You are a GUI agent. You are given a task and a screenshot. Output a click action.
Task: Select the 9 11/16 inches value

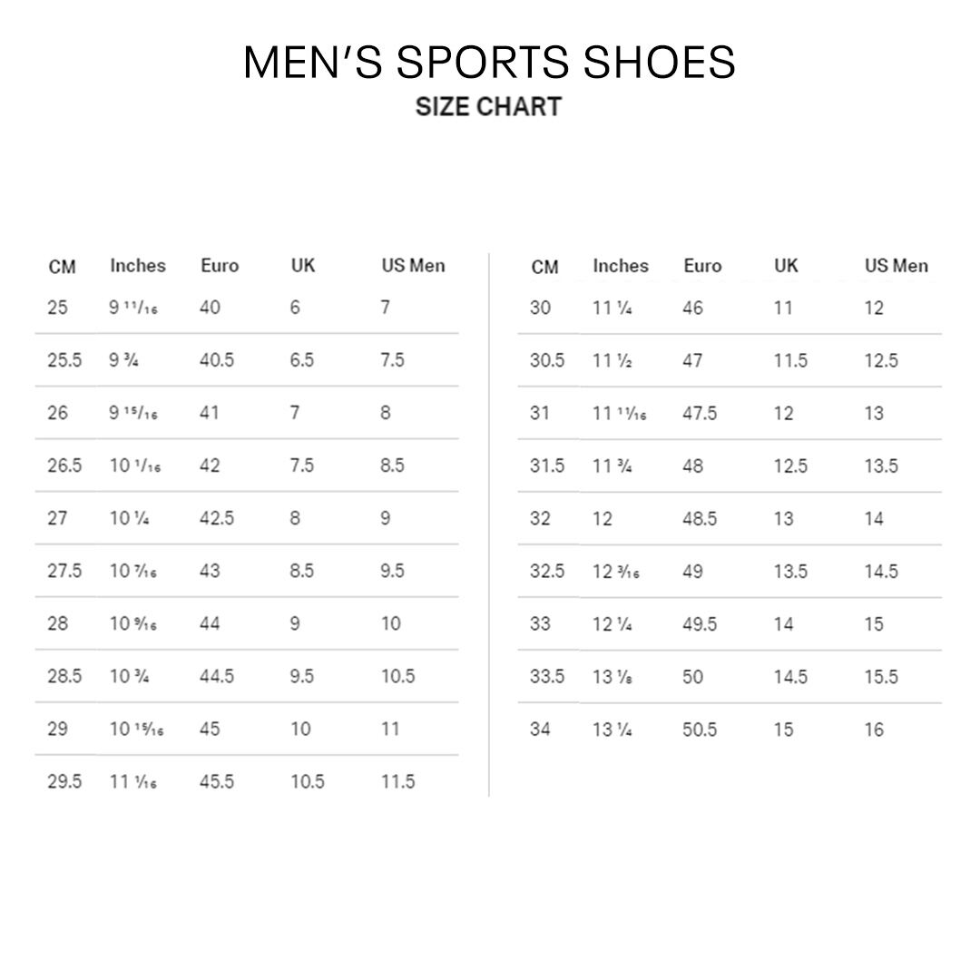(x=134, y=308)
